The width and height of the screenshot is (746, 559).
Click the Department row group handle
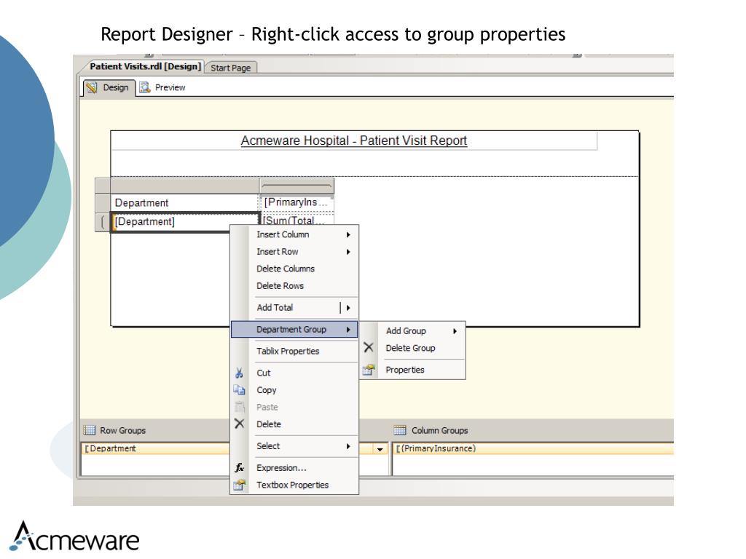coord(103,222)
